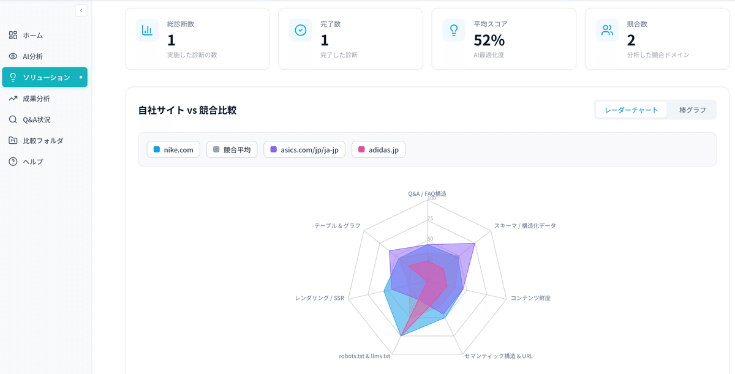Switch to the 棒グラフ view

(692, 110)
